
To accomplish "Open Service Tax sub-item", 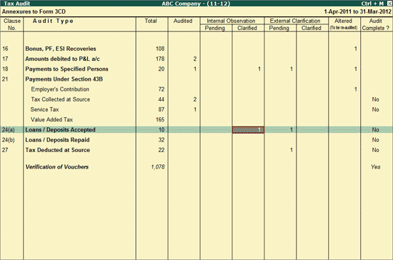I will 44,109.
